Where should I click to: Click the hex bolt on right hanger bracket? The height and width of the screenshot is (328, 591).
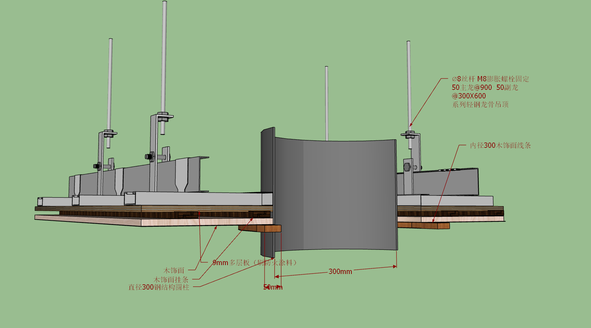point(407,167)
